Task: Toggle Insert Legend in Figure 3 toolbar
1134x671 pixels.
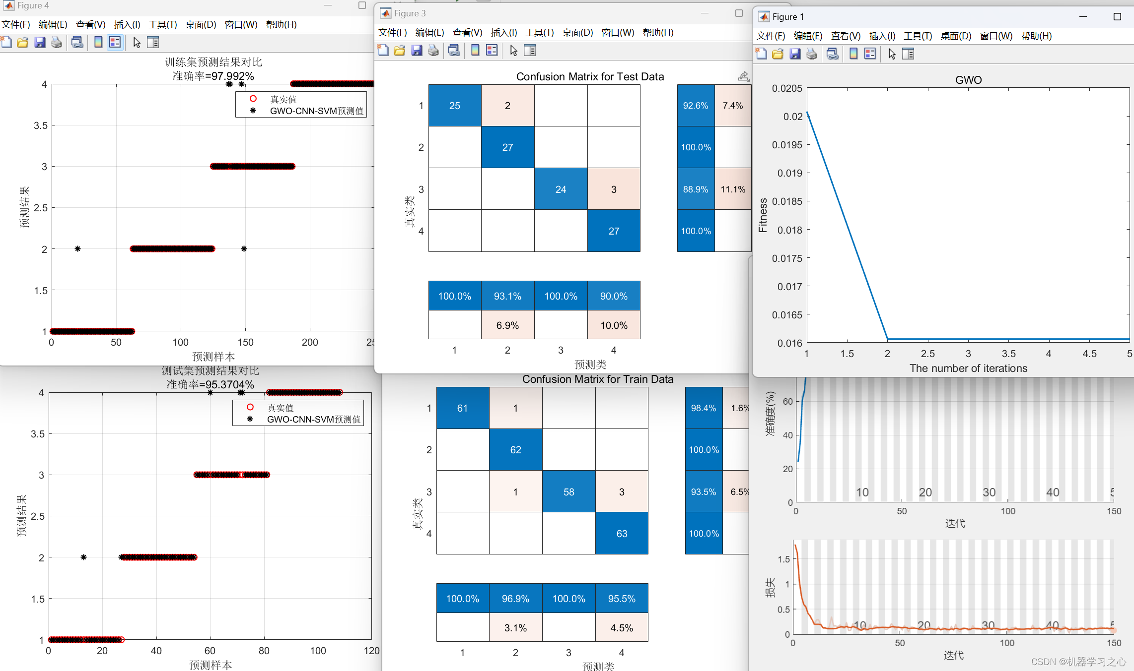Action: pyautogui.click(x=492, y=51)
